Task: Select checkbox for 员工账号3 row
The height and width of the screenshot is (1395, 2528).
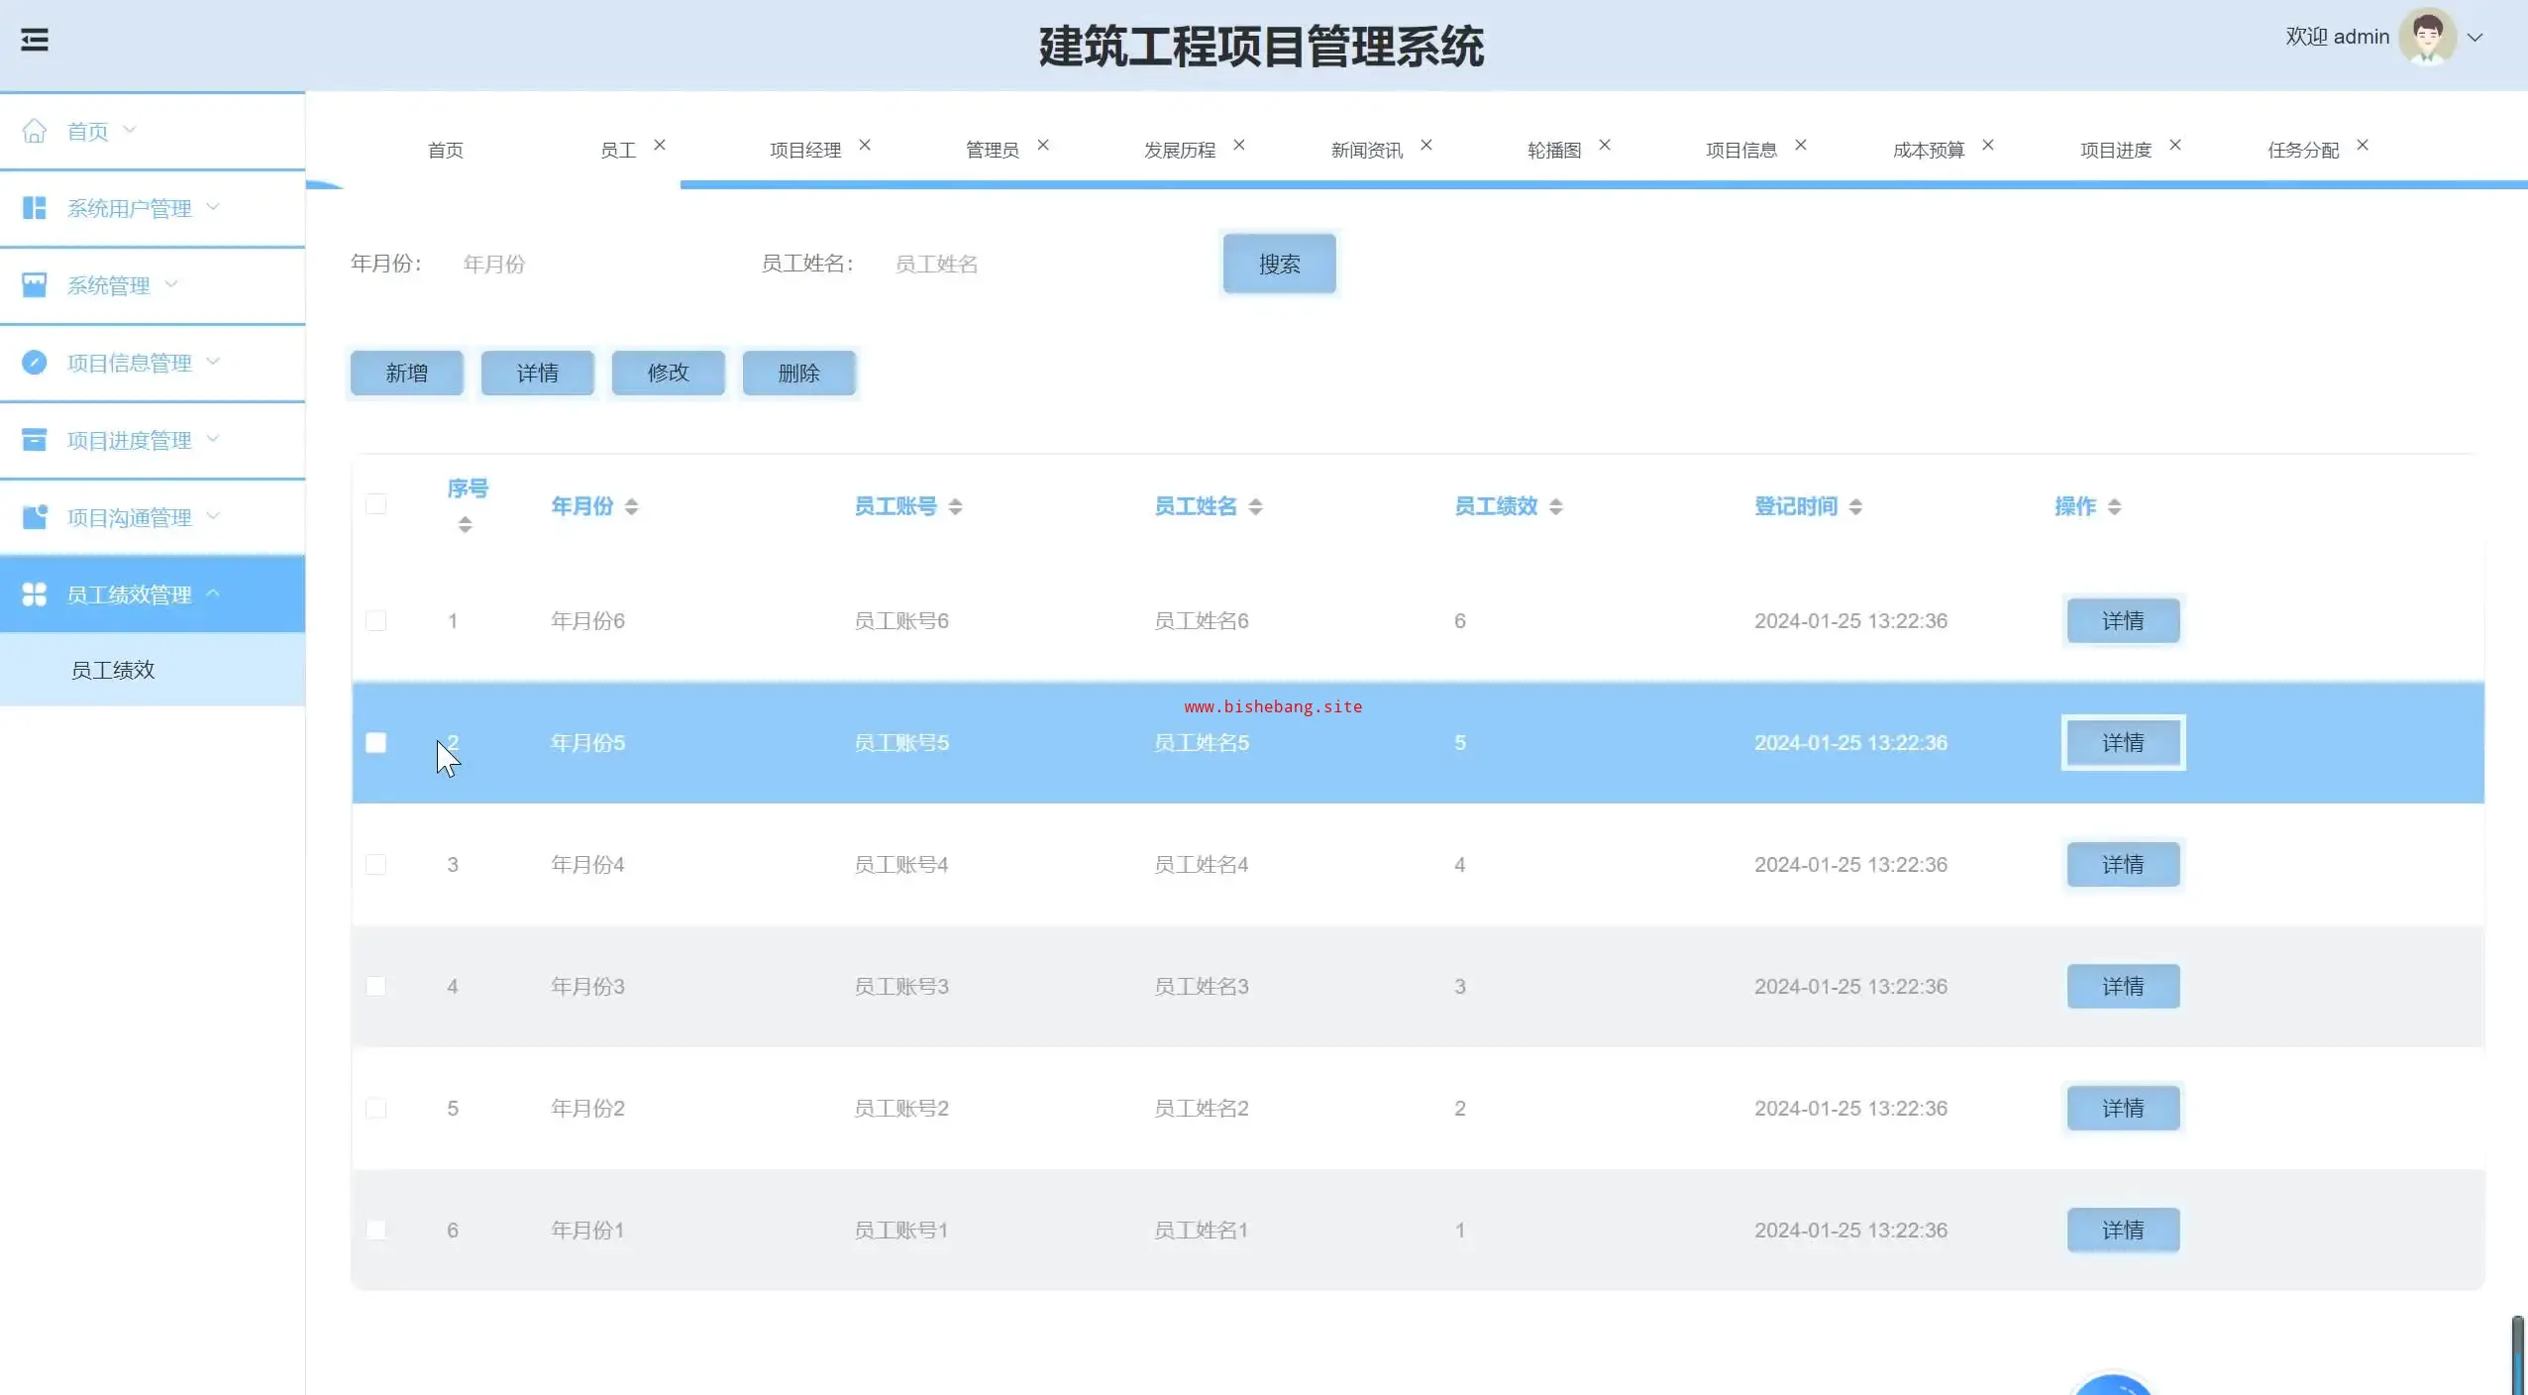Action: [375, 987]
